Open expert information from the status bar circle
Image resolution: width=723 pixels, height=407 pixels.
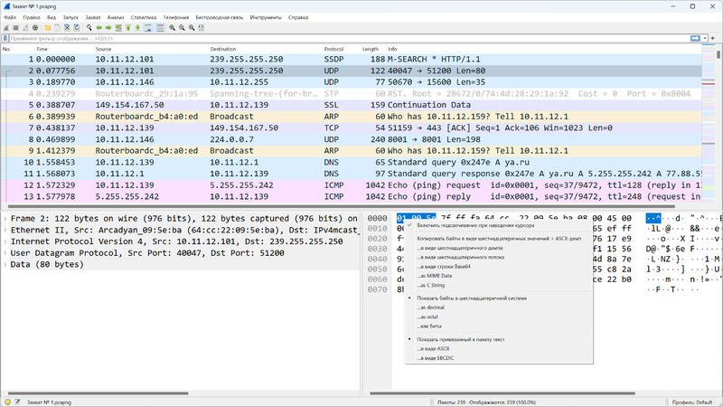(x=8, y=402)
